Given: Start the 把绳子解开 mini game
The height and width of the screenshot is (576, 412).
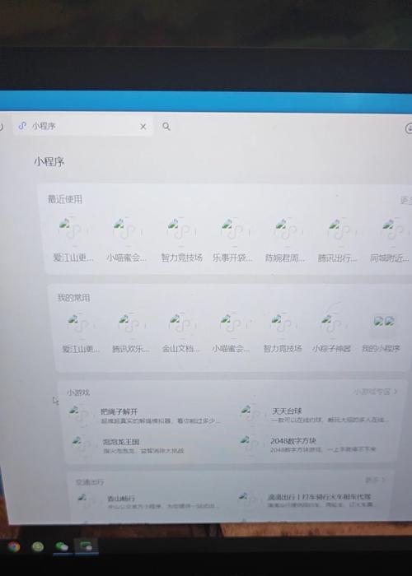Looking at the screenshot, I should 145,416.
